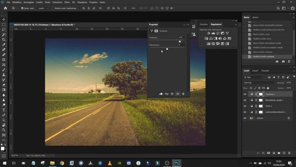Hide the Curve 1 layer
This screenshot has width=296, height=167.
pyautogui.click(x=245, y=106)
